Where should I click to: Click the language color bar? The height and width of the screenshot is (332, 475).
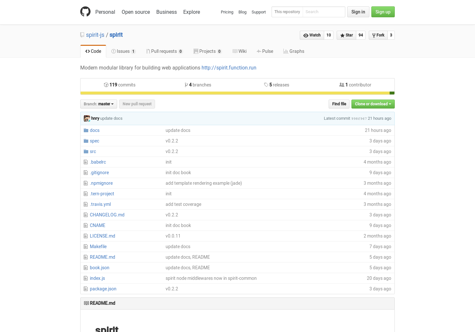pyautogui.click(x=237, y=93)
